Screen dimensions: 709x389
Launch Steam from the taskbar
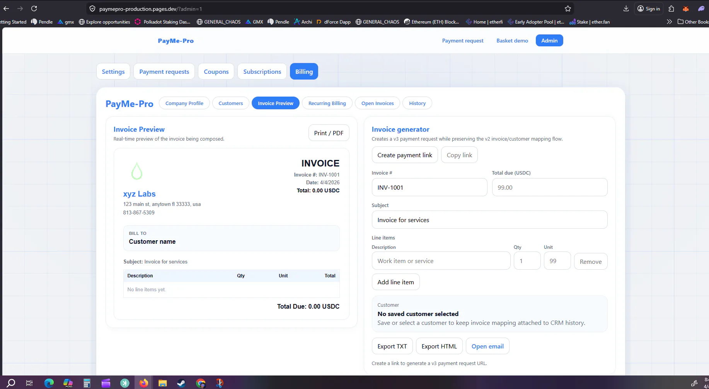(x=181, y=383)
